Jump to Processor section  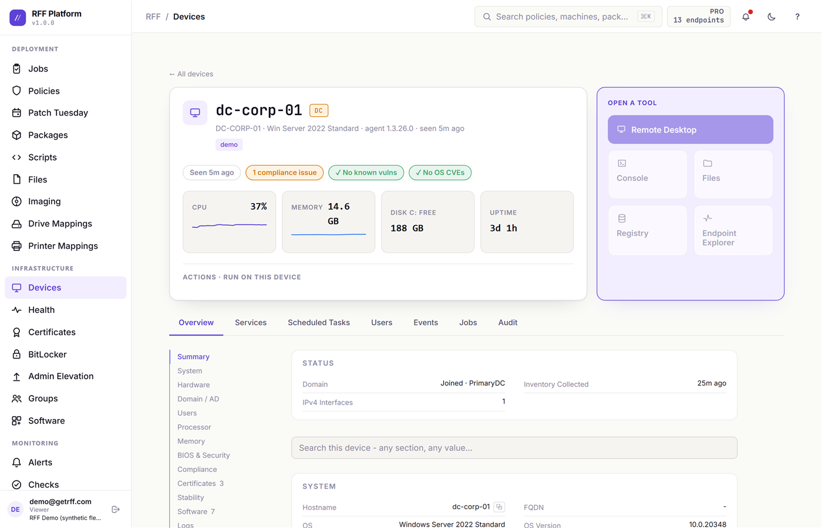tap(194, 427)
